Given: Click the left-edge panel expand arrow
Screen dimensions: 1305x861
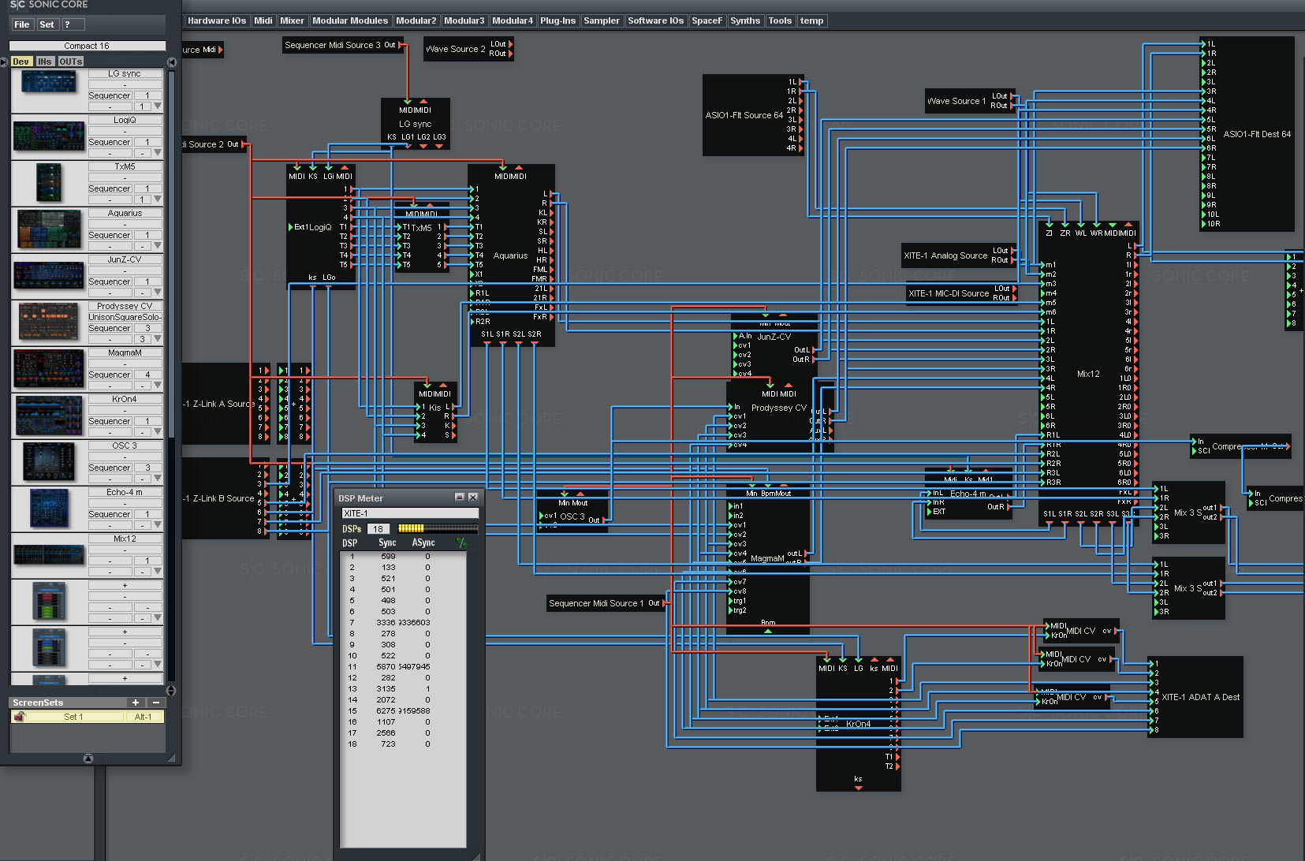Looking at the screenshot, I should 3,61.
